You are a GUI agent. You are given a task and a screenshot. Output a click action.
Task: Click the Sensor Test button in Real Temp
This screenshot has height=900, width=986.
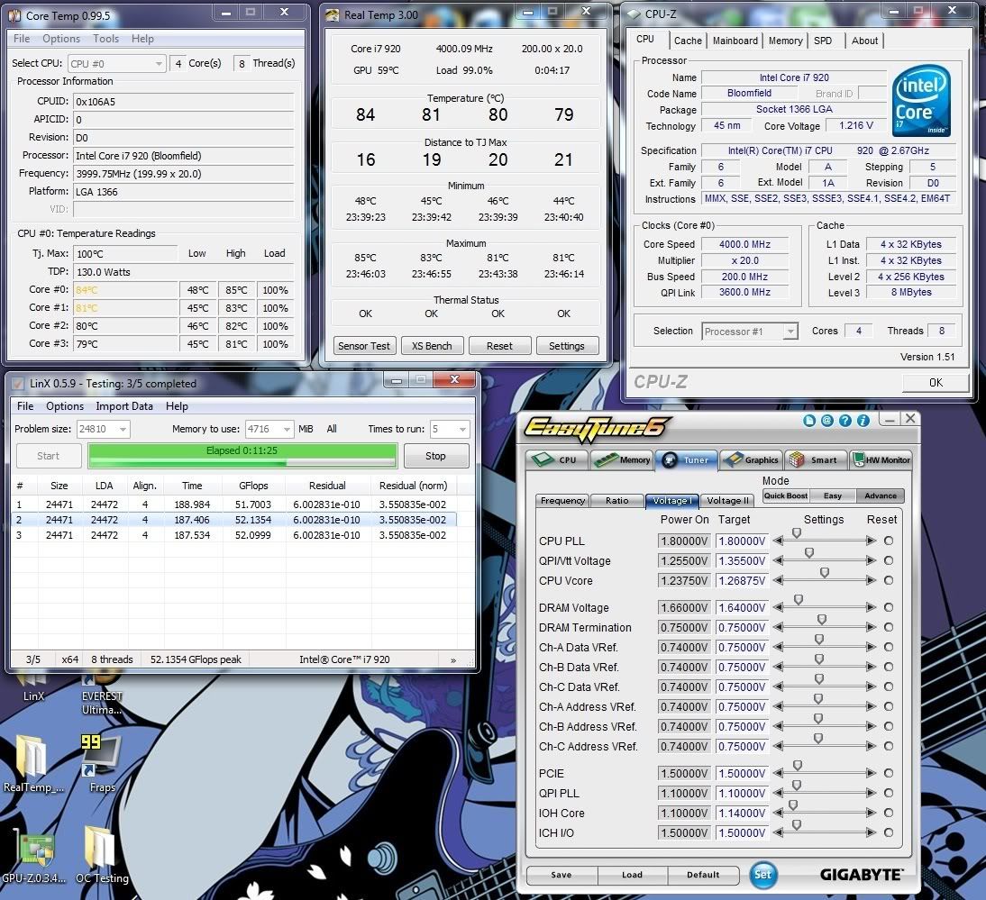click(x=364, y=346)
